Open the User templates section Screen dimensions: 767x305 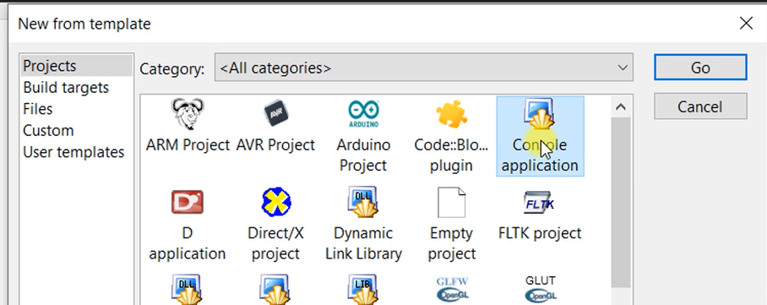(x=73, y=152)
